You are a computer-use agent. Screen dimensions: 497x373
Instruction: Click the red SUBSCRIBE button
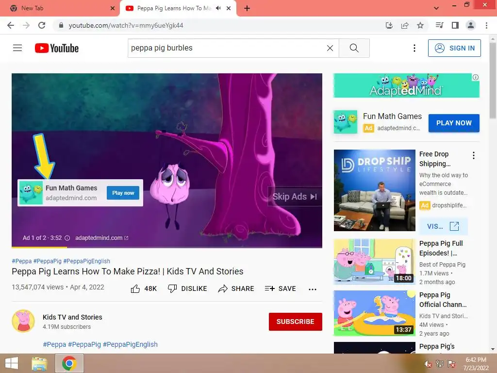click(296, 322)
